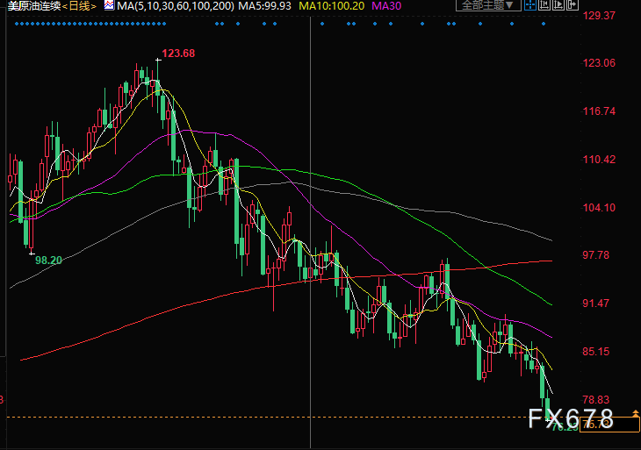641x450 pixels.
Task: Click the yellow MA10:100.20 legend value
Action: pyautogui.click(x=332, y=6)
